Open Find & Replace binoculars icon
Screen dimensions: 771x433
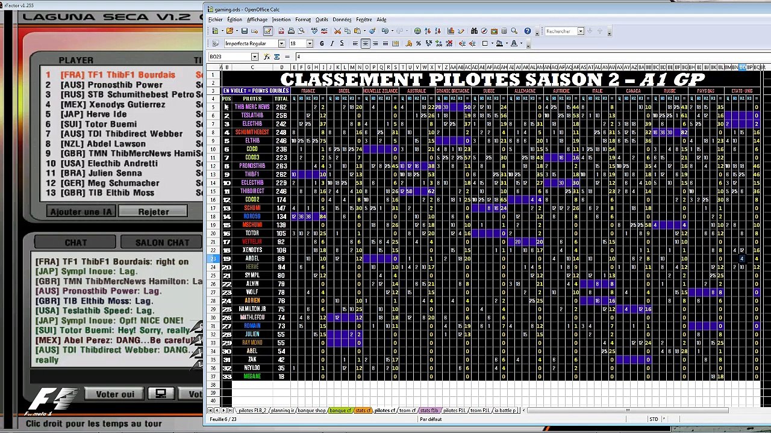pyautogui.click(x=474, y=31)
